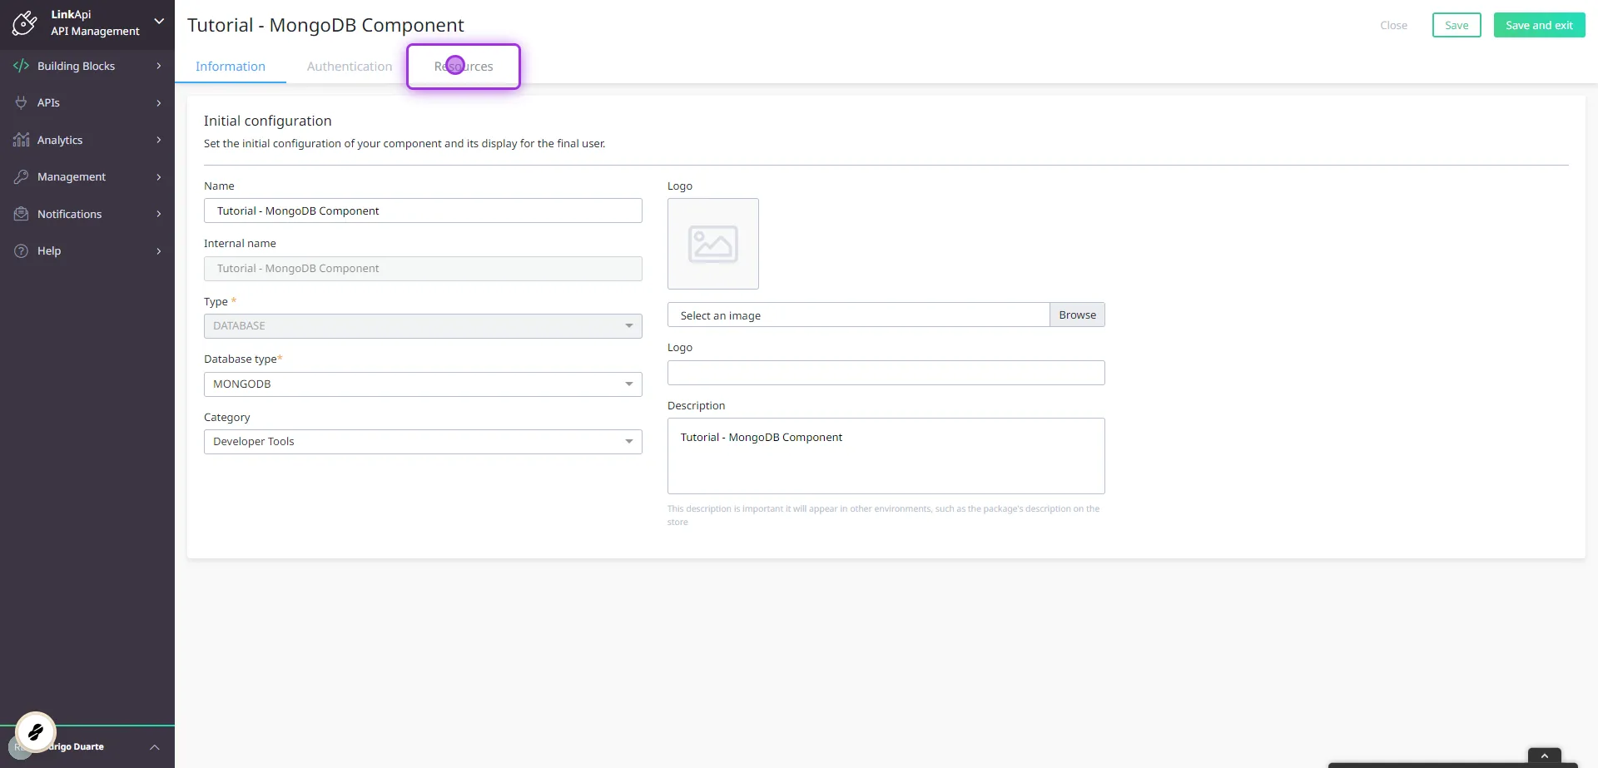Click the Management key icon
Image resolution: width=1598 pixels, height=768 pixels.
pos(22,176)
